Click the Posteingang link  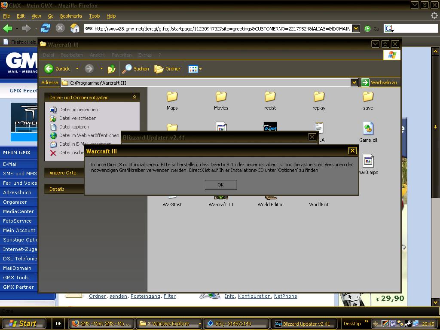click(145, 296)
